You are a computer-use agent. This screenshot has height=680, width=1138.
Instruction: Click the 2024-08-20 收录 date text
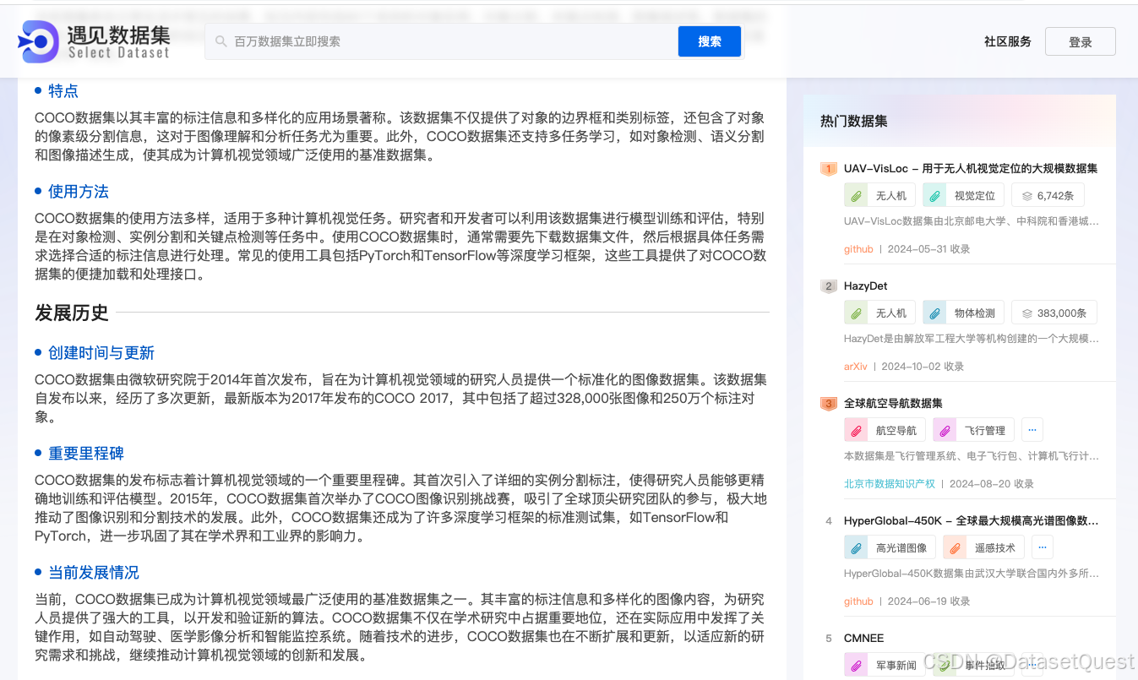(992, 484)
